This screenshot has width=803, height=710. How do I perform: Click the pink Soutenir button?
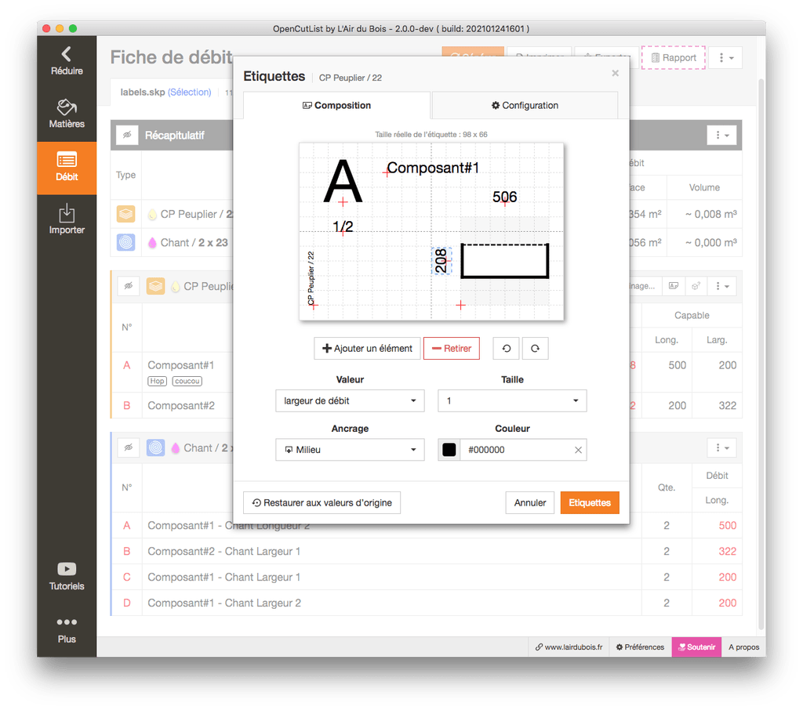click(696, 647)
